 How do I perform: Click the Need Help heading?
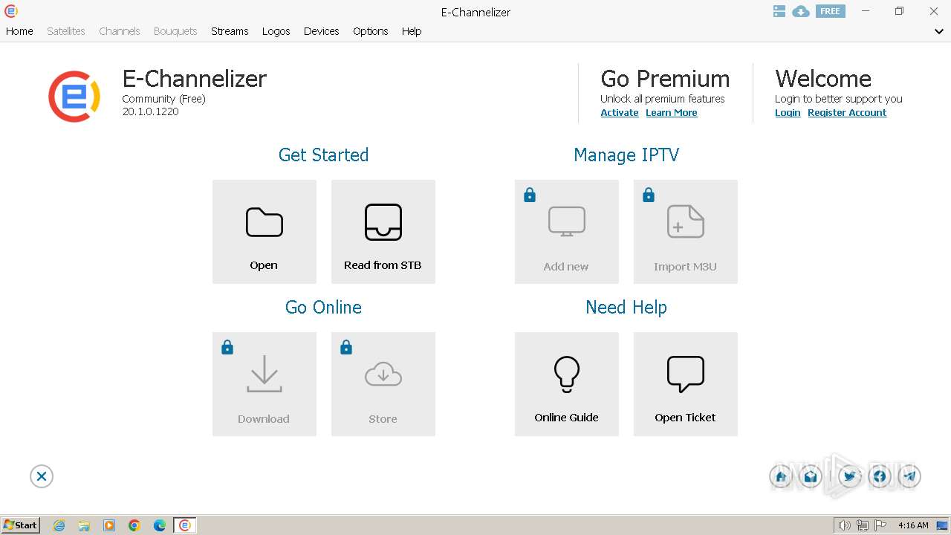tap(626, 307)
